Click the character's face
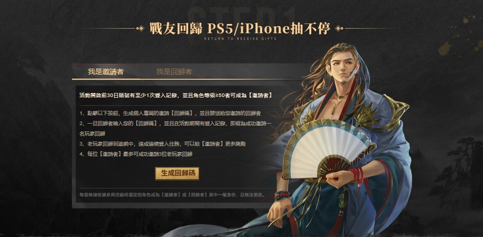 pos(343,67)
